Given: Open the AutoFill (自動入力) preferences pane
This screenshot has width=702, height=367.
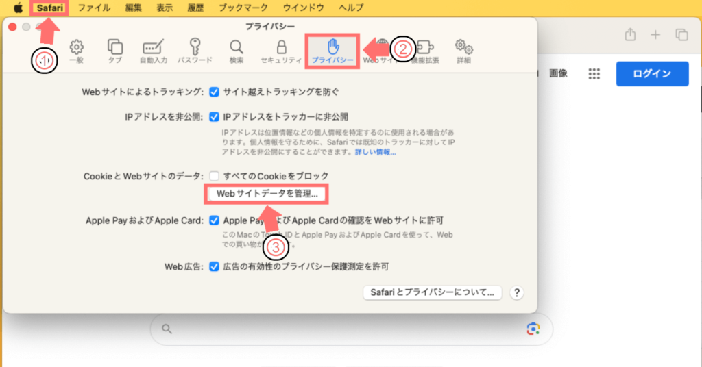Looking at the screenshot, I should [x=153, y=51].
